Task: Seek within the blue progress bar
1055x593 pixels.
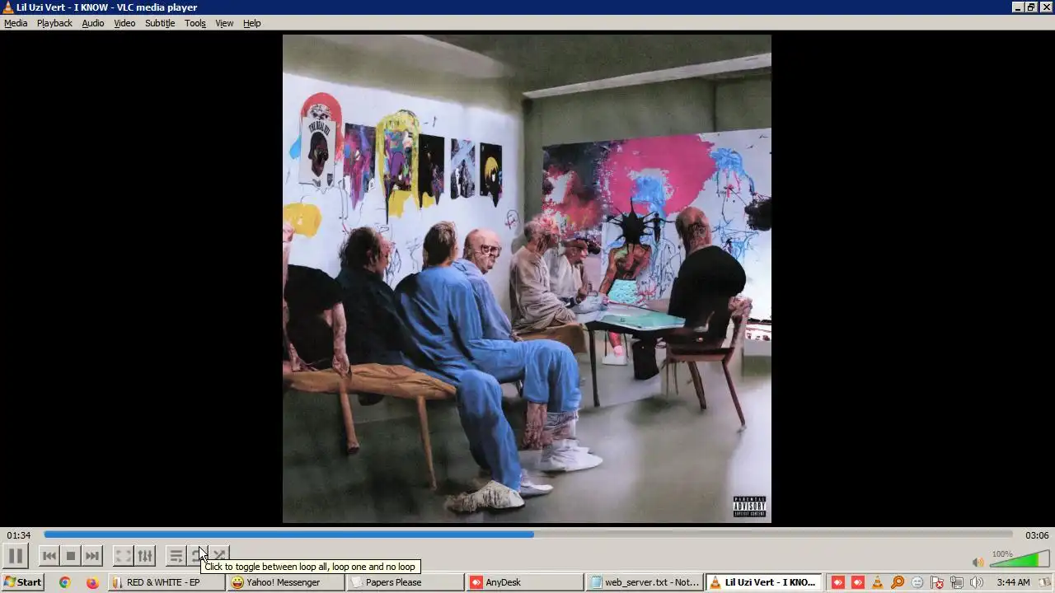Action: (x=527, y=535)
